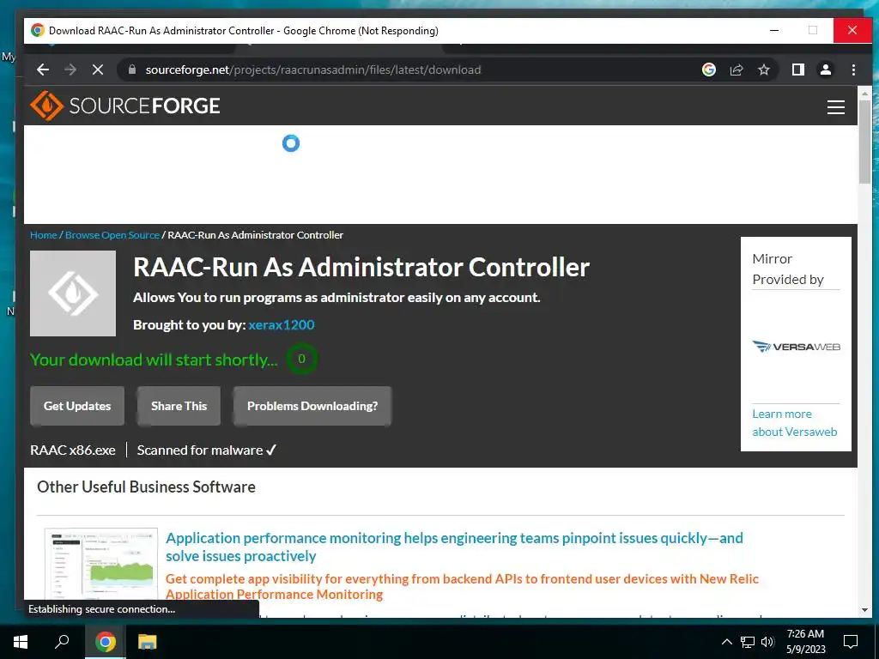The width and height of the screenshot is (879, 659).
Task: Click the page's vertical scrollbar thumb
Action: [864, 142]
